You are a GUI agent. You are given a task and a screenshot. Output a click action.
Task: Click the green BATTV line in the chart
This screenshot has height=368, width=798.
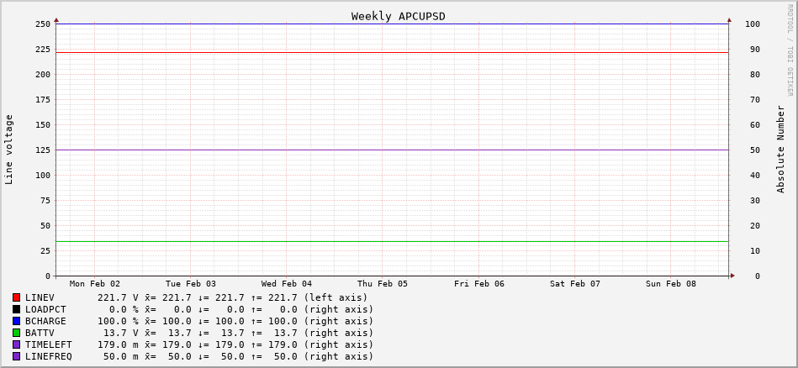[392, 241]
